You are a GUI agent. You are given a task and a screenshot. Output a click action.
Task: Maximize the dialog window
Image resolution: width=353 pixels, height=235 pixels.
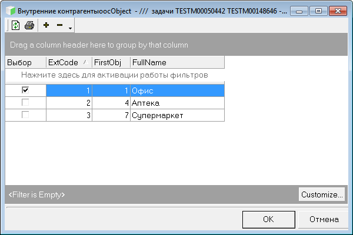click(x=318, y=11)
